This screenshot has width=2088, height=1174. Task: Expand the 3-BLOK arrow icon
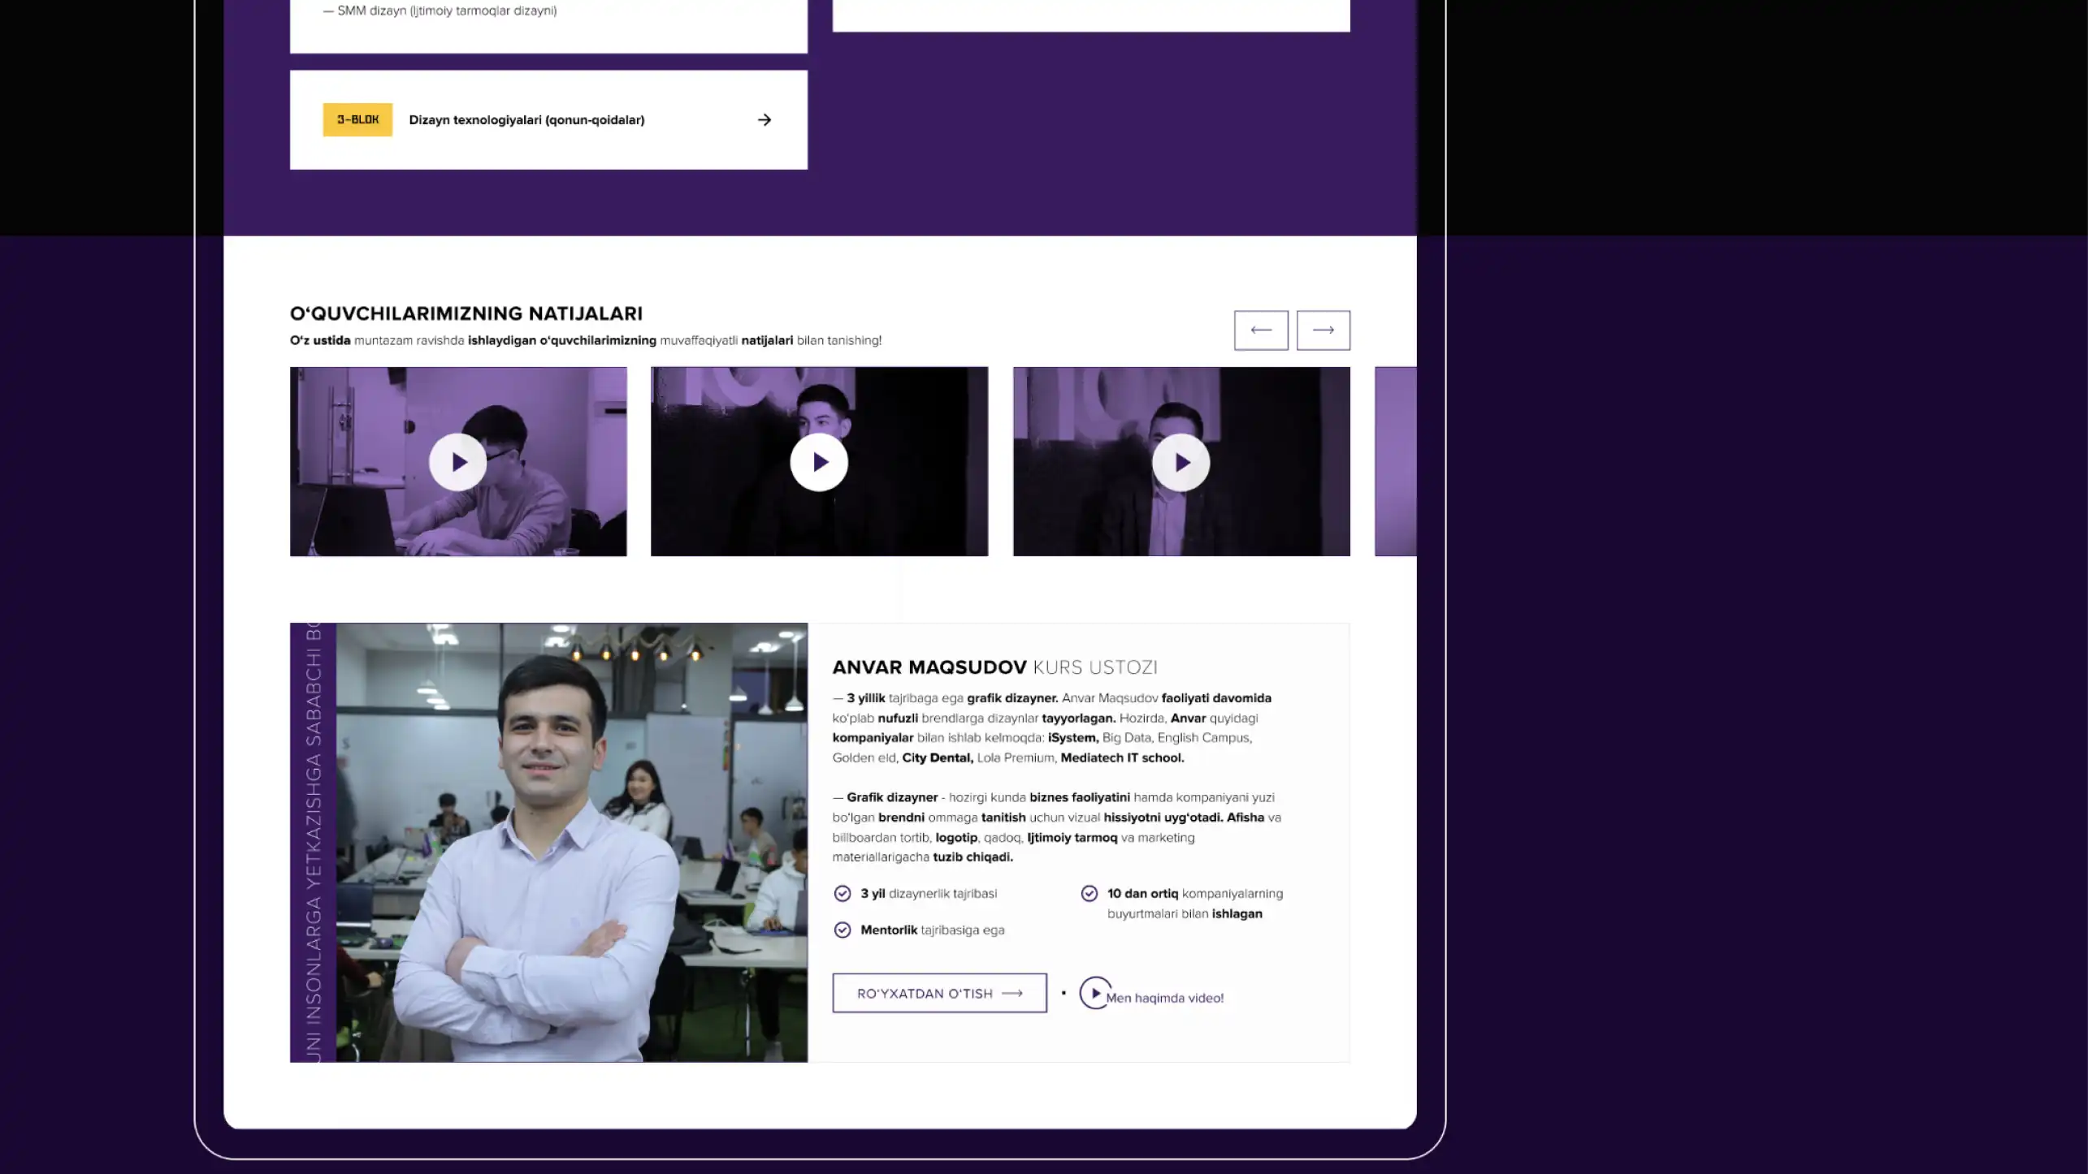[764, 120]
